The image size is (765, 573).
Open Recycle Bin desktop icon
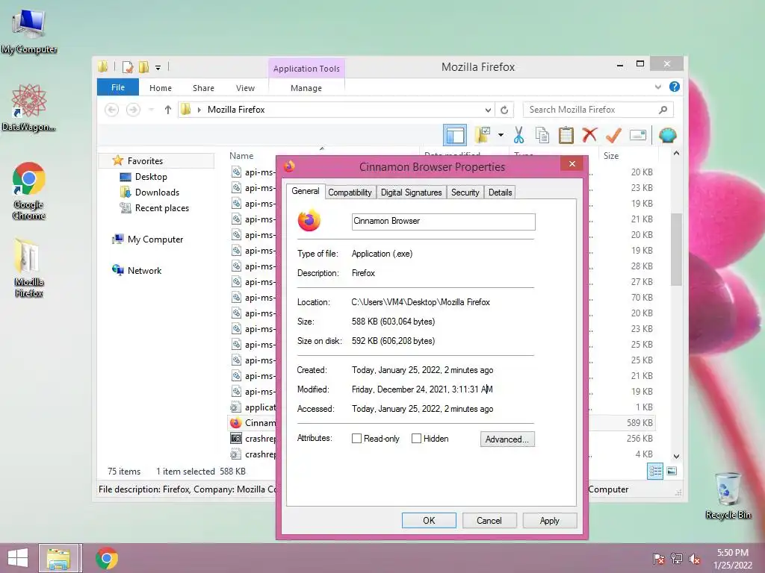click(728, 495)
